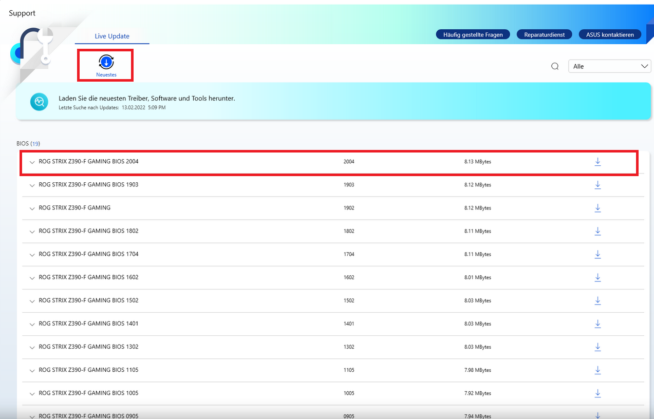
Task: Click the update check pulse icon
Action: coord(39,102)
